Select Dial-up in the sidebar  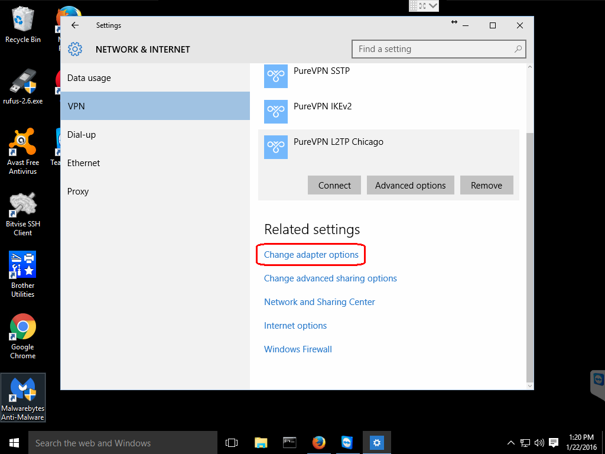pos(155,134)
